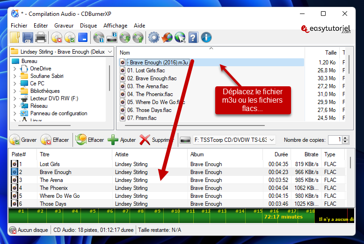364x244 pixels.
Task: Sort tracks by the Titre column header
Action: 74,154
